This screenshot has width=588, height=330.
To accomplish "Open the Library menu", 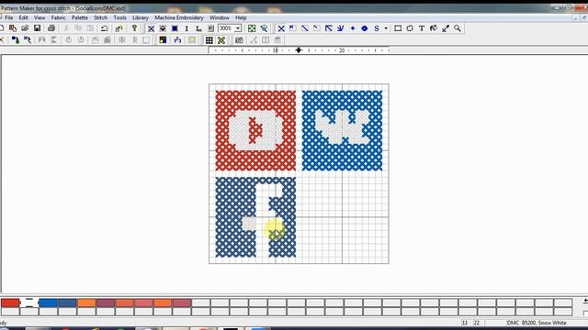I will pyautogui.click(x=141, y=17).
